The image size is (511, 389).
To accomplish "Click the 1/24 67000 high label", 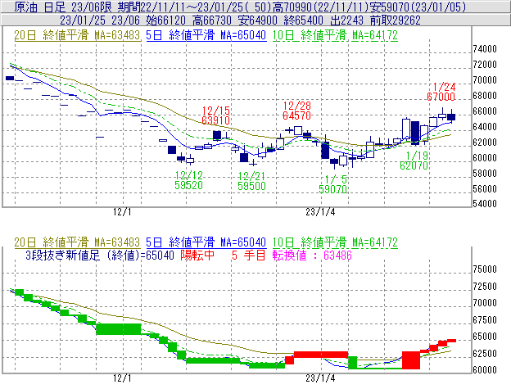I will pos(441,92).
